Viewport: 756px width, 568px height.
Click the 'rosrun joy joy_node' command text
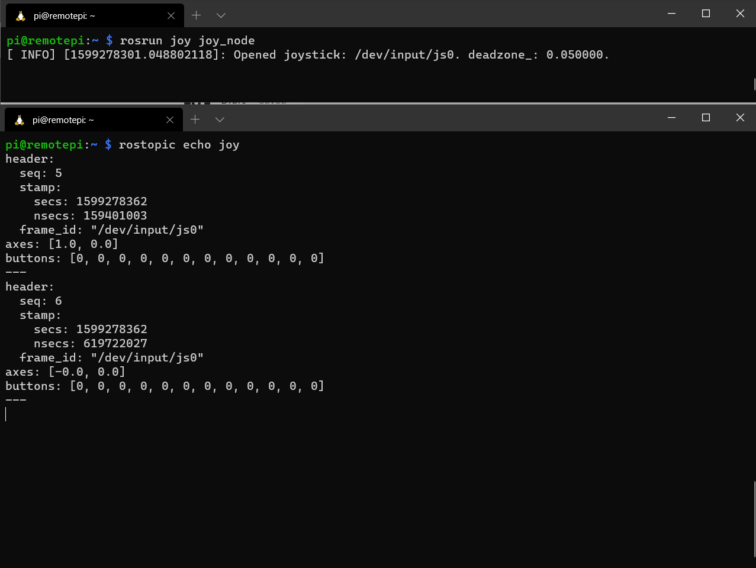[187, 41]
